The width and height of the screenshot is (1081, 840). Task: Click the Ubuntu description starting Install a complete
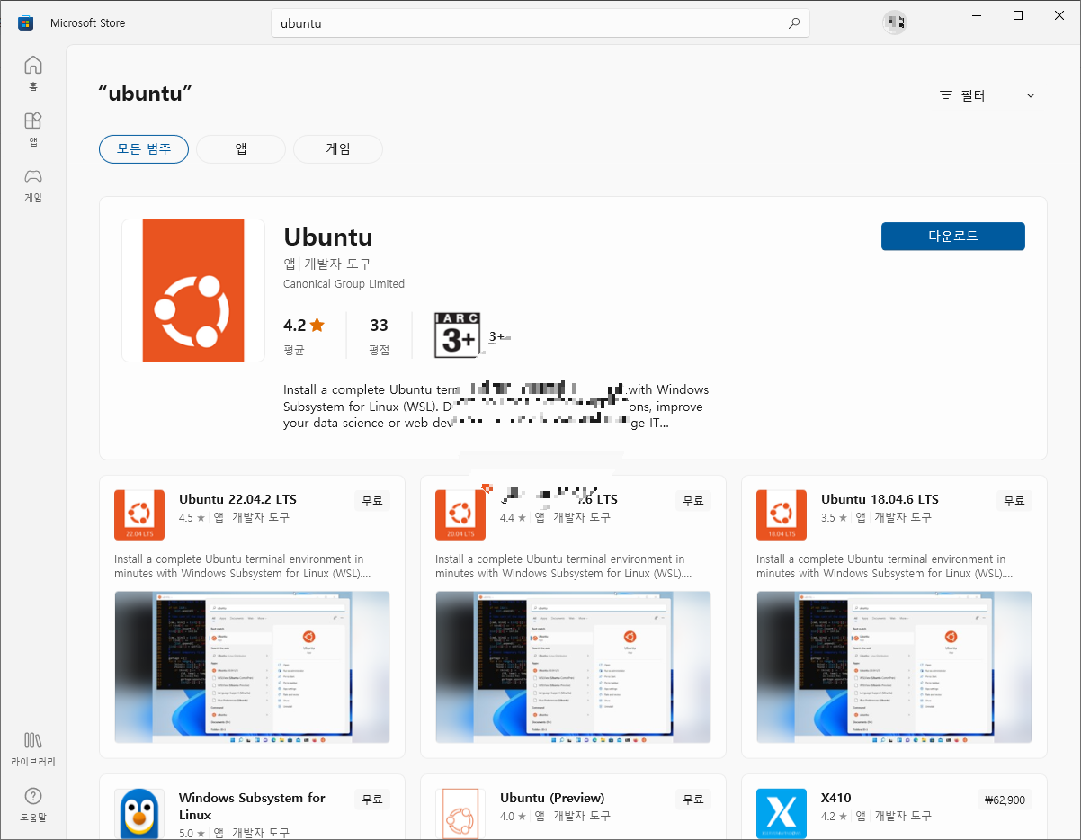[x=496, y=407]
